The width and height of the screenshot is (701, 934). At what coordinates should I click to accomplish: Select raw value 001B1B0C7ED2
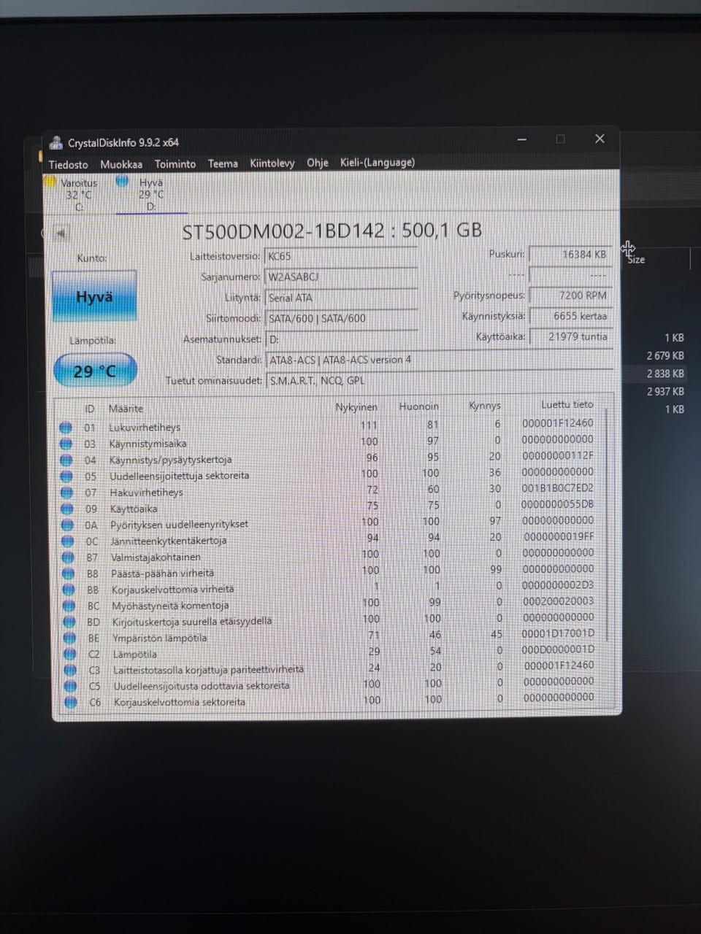pos(557,488)
